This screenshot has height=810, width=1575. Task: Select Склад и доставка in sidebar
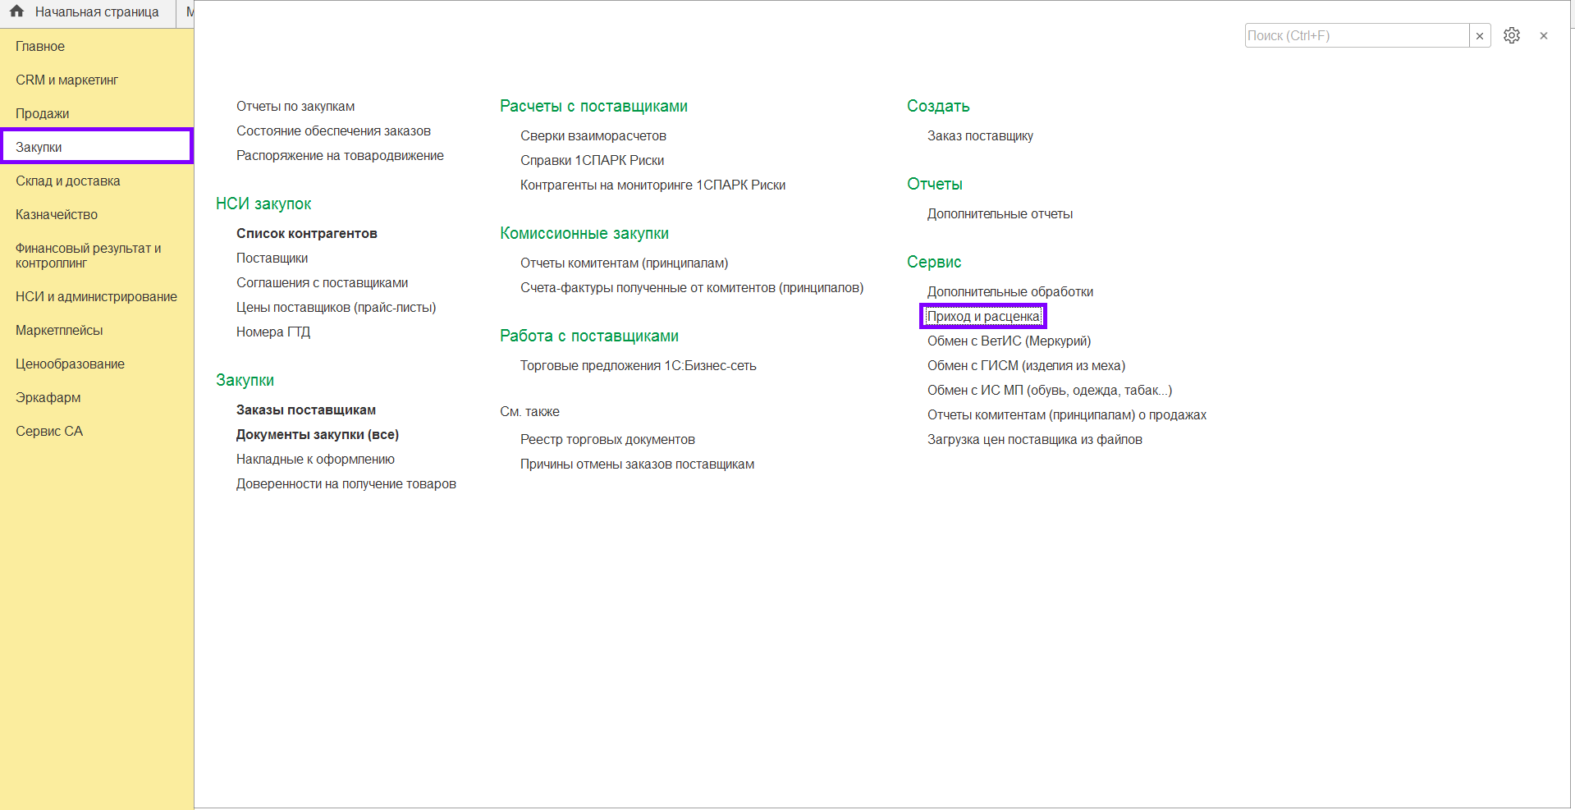pos(68,181)
